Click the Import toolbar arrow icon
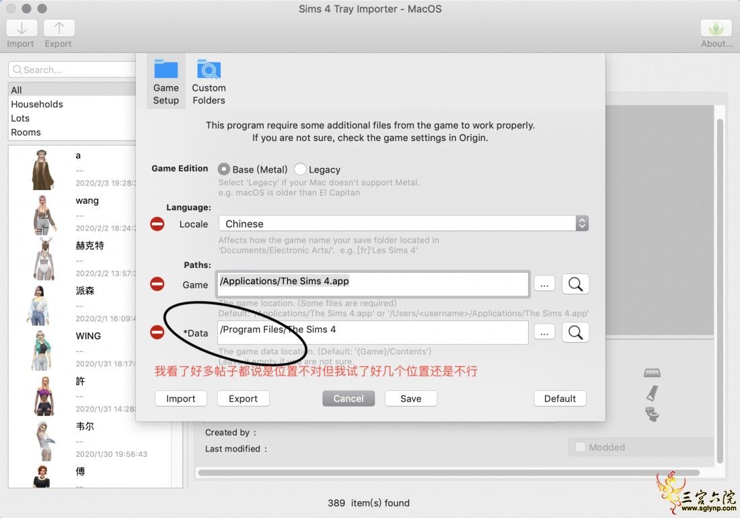 [22, 28]
